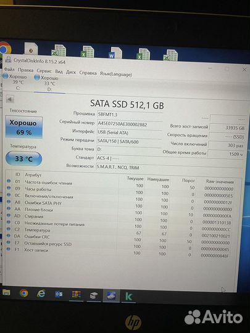Open the Вид menu
This screenshot has width=250, height=333.
click(59, 72)
